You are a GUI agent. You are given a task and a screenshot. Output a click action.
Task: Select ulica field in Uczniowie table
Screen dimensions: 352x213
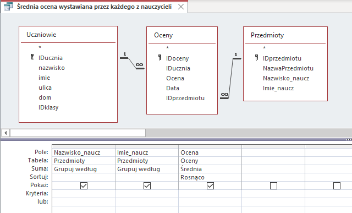point(45,88)
